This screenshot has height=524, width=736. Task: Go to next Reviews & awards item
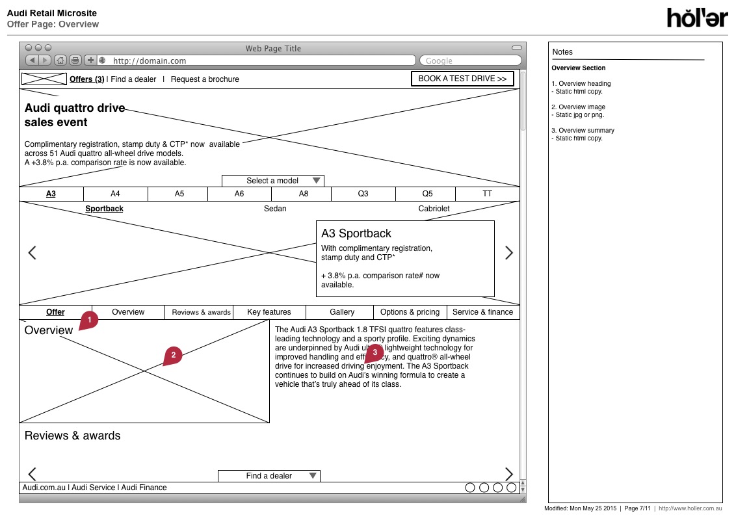pyautogui.click(x=509, y=474)
